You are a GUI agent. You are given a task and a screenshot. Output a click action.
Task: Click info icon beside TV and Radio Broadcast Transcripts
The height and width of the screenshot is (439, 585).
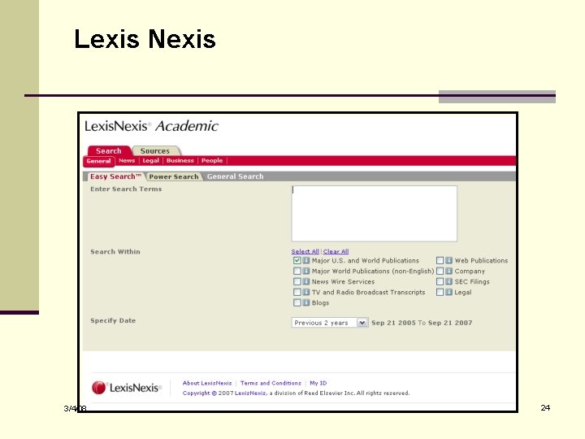[306, 292]
